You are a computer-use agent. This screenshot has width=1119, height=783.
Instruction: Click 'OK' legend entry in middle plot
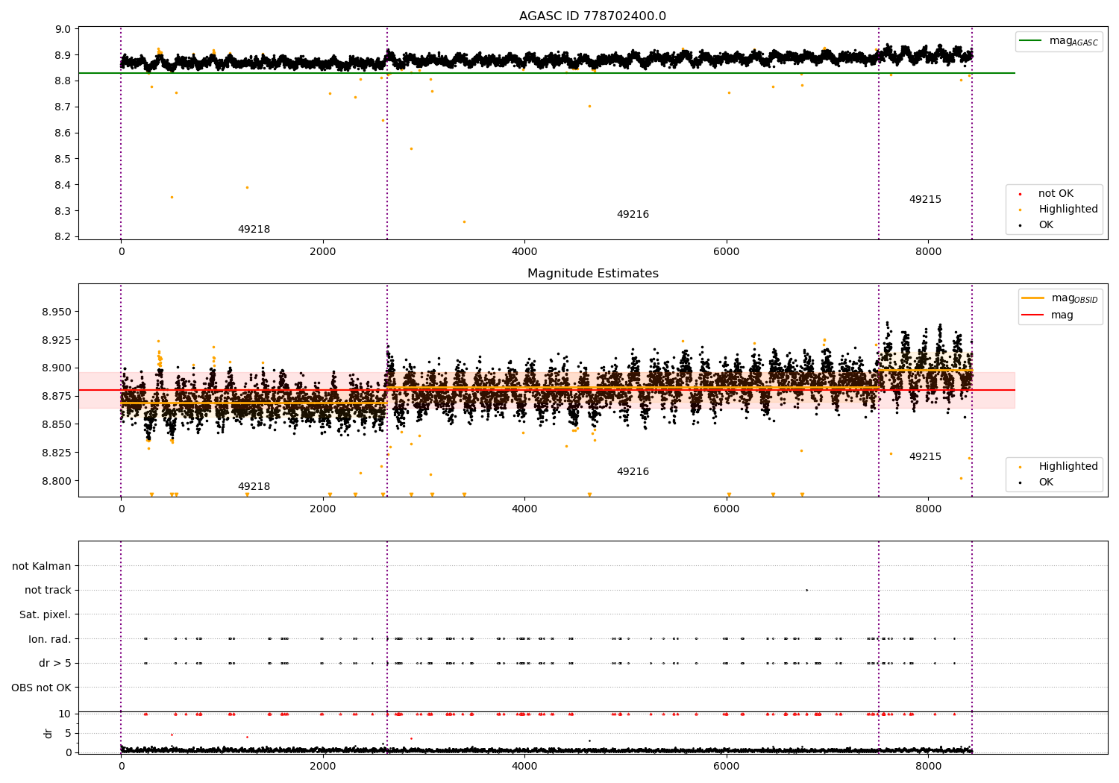pyautogui.click(x=1037, y=482)
